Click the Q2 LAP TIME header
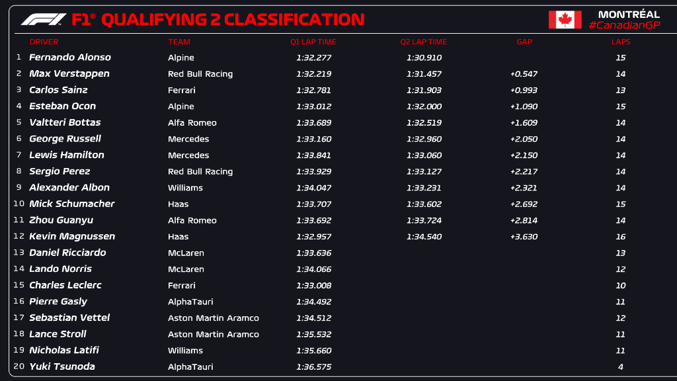This screenshot has width=677, height=381. (424, 42)
